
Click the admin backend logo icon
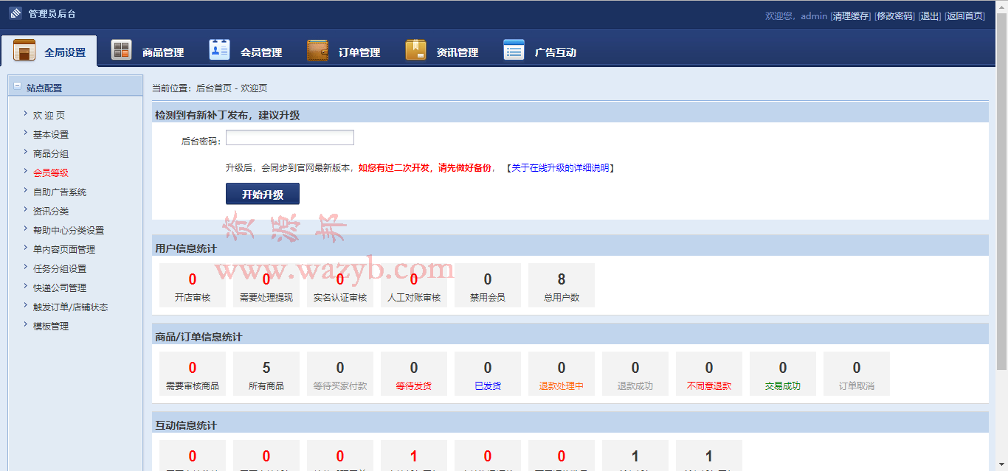point(15,13)
